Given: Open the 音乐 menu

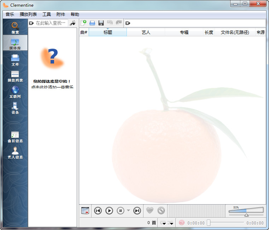Looking at the screenshot, I should (10, 14).
